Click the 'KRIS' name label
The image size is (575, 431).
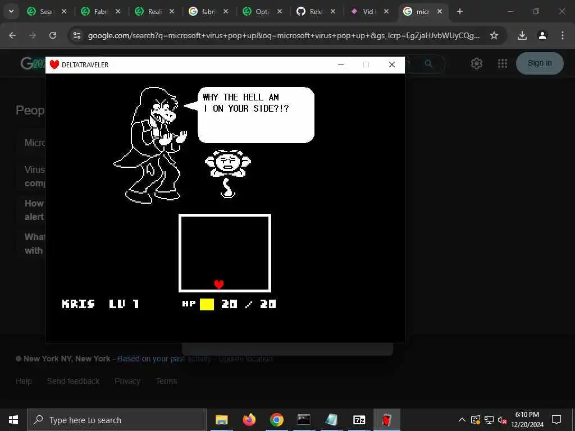79,304
